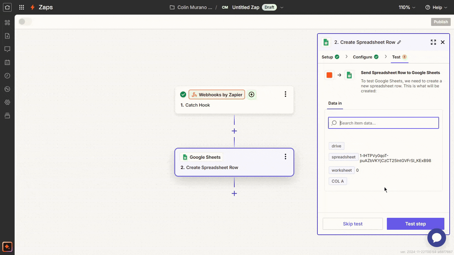Click the drive data label

[x=336, y=146]
